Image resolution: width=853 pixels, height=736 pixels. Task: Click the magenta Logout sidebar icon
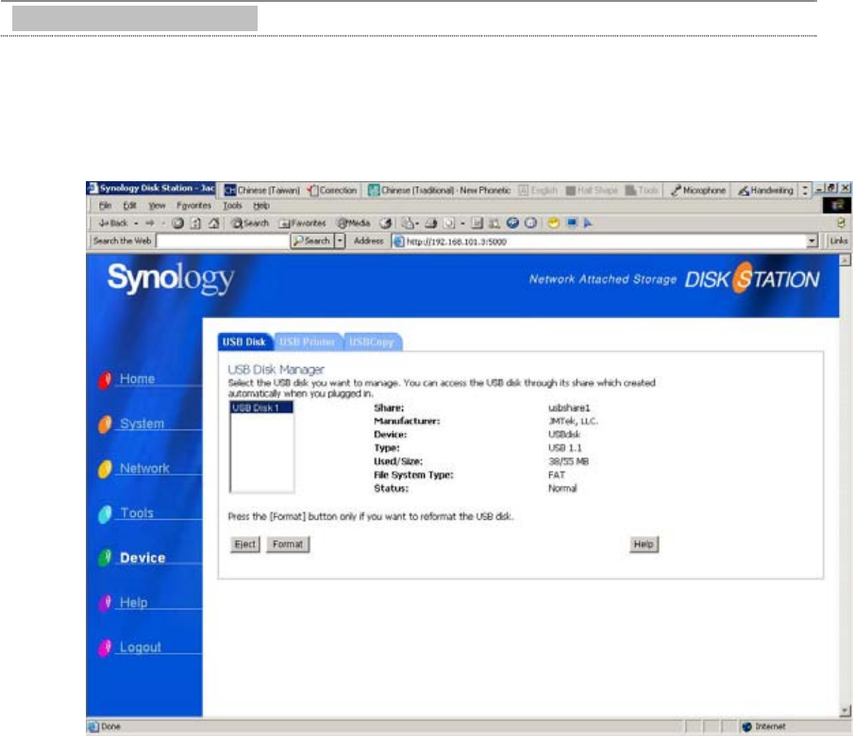tap(105, 647)
